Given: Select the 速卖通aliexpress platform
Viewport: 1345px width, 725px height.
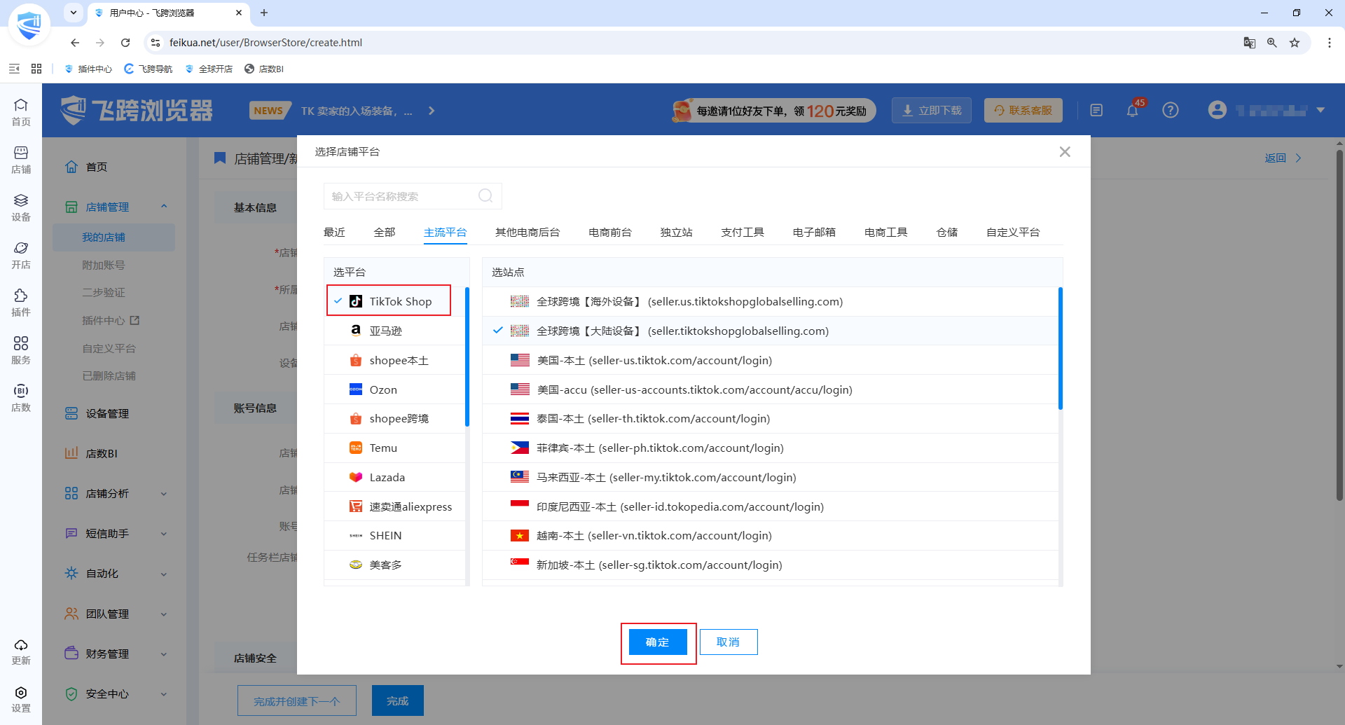Looking at the screenshot, I should pyautogui.click(x=396, y=506).
